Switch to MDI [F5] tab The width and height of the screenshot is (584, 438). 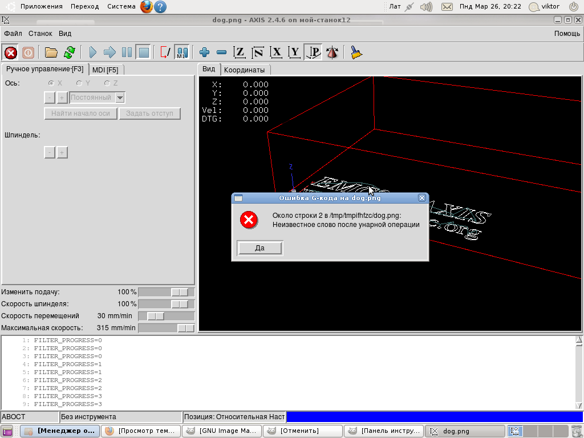[106, 70]
